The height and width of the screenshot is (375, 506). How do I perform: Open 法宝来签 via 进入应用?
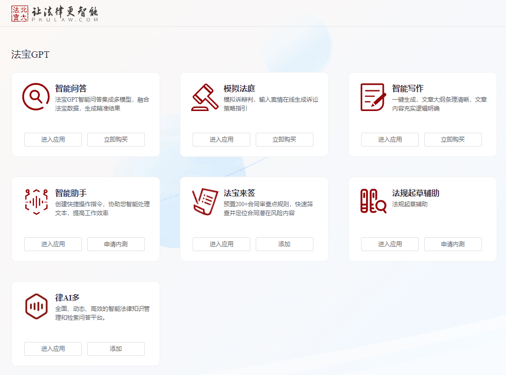pos(221,244)
